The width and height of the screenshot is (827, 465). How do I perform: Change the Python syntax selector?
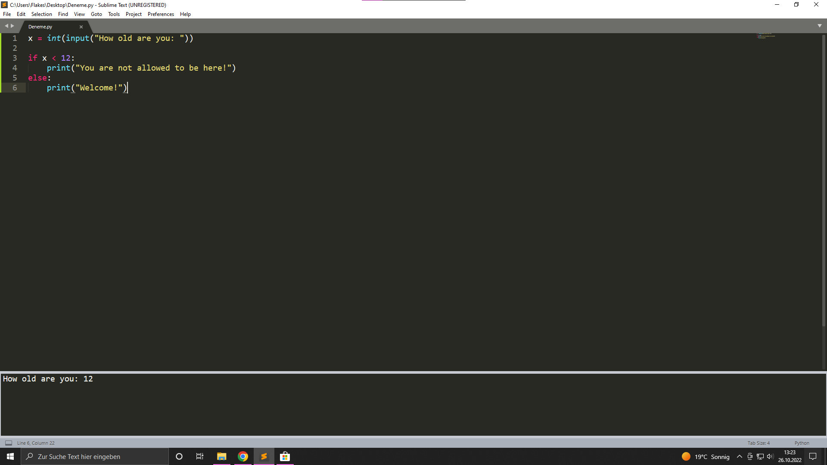[802, 443]
